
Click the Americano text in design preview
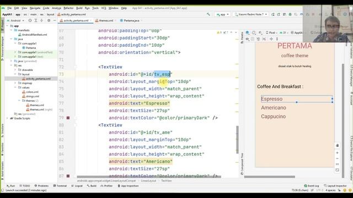point(274,108)
